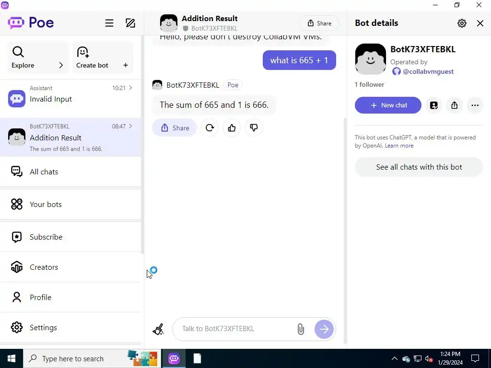Image resolution: width=491 pixels, height=368 pixels.
Task: Click the follow bot icon
Action: tap(433, 105)
